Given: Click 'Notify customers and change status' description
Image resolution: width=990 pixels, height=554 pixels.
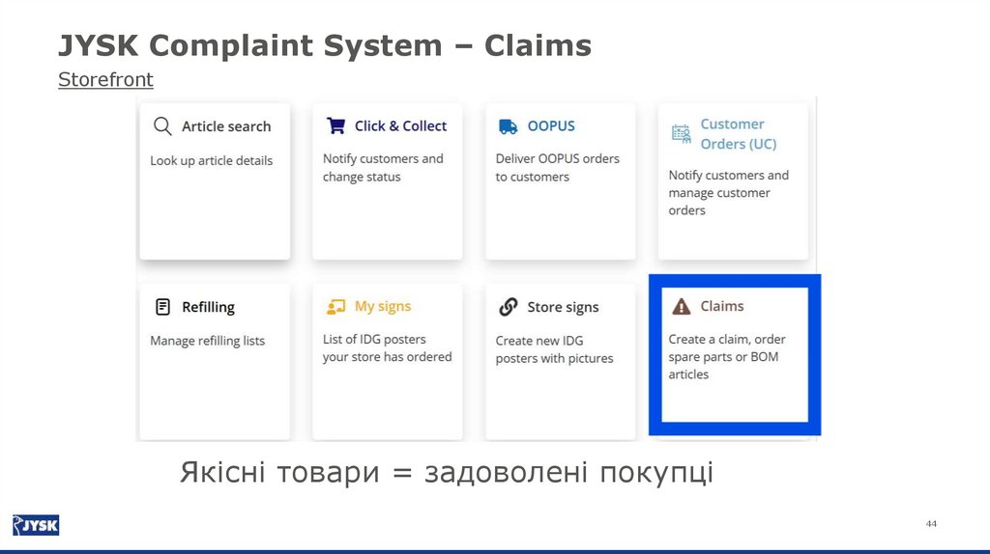Looking at the screenshot, I should tap(383, 168).
